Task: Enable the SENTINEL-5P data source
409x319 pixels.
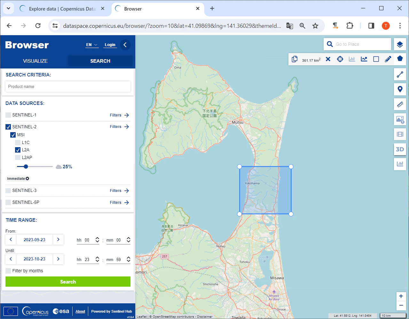Action: [8, 202]
